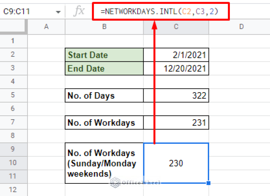Click the merged cell showing 230
Screen dimensions: 270x196
pyautogui.click(x=176, y=163)
